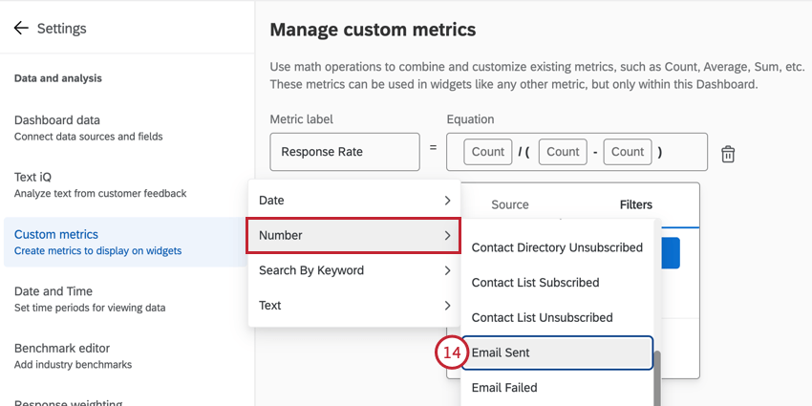The image size is (812, 406).
Task: Click the back arrow beside Settings
Action: pyautogui.click(x=21, y=29)
